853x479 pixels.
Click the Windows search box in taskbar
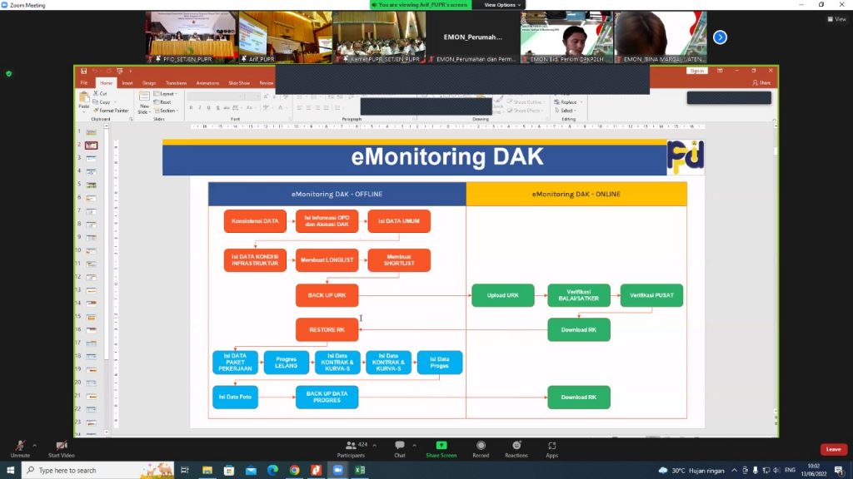point(98,470)
